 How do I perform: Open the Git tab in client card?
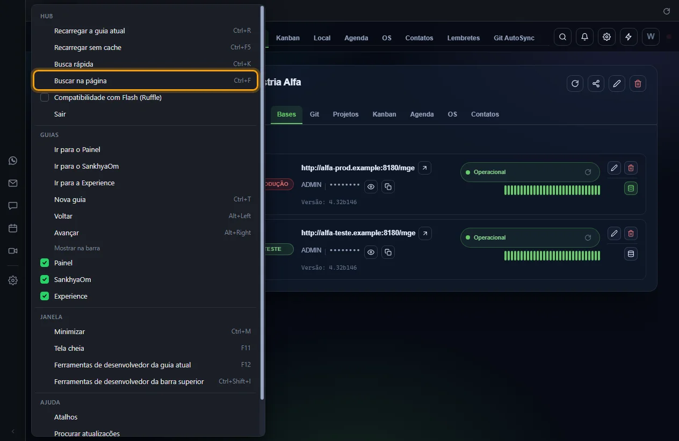click(x=314, y=114)
